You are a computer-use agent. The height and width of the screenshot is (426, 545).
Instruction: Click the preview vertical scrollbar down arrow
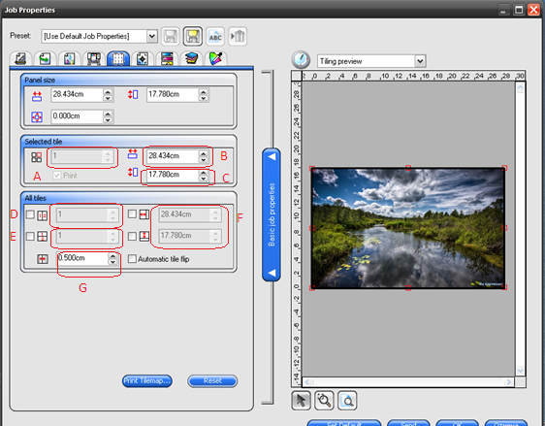[520, 371]
